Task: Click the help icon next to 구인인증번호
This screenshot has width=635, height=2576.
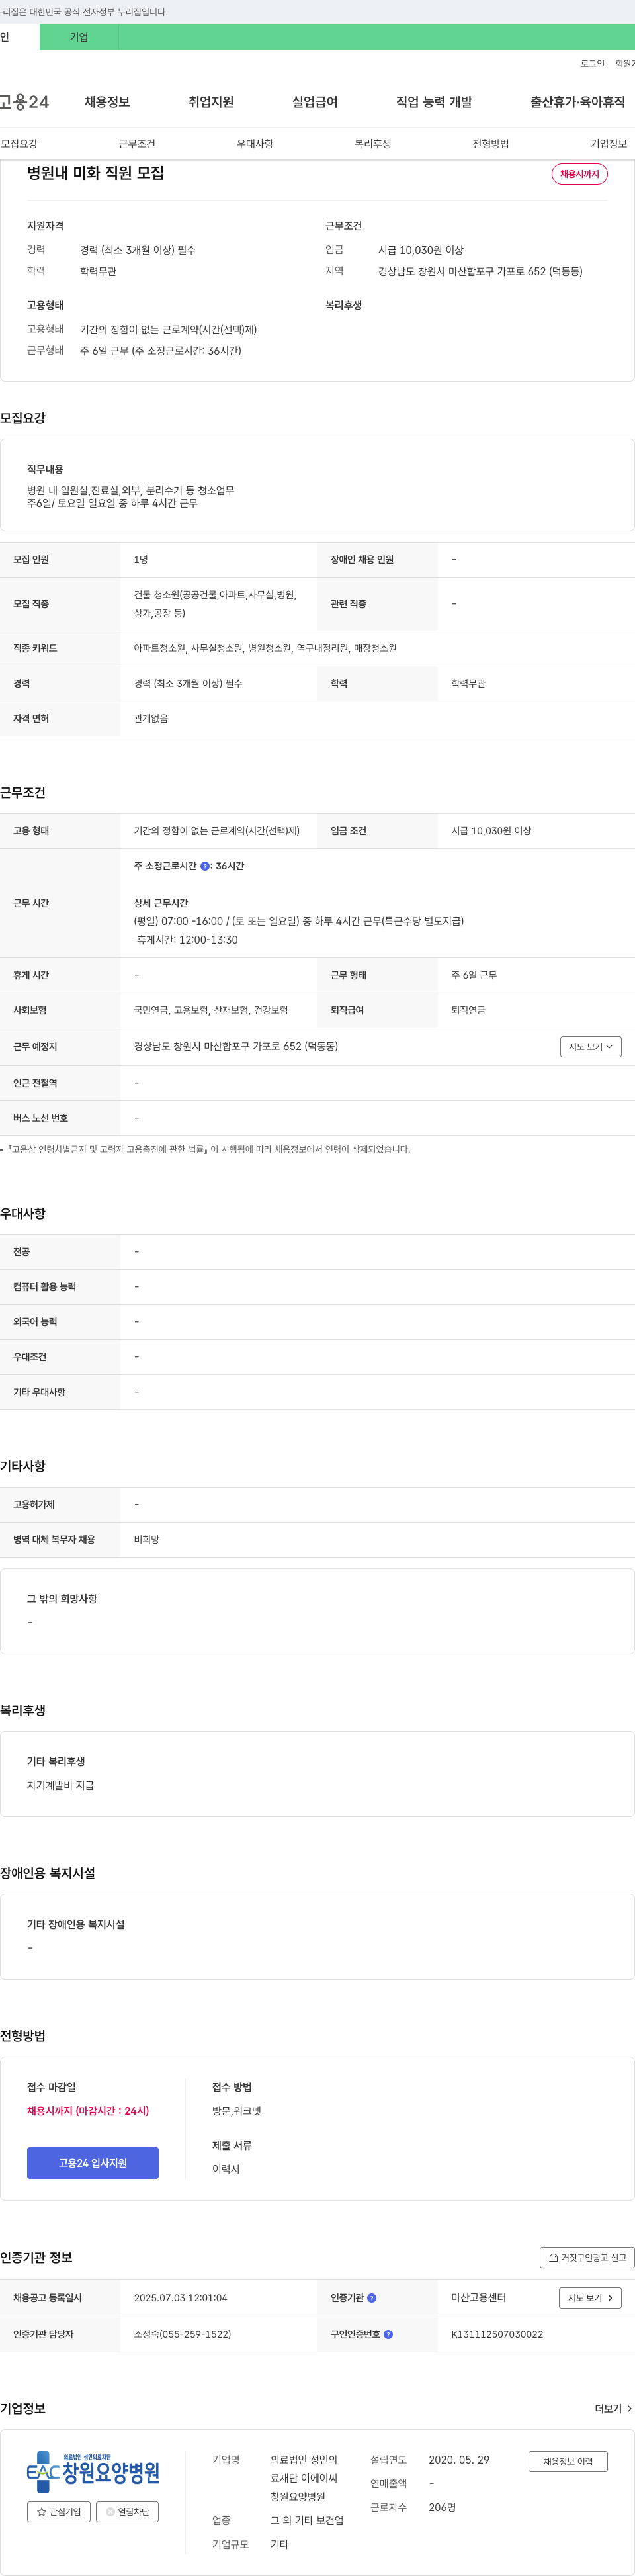Action: coord(388,2334)
